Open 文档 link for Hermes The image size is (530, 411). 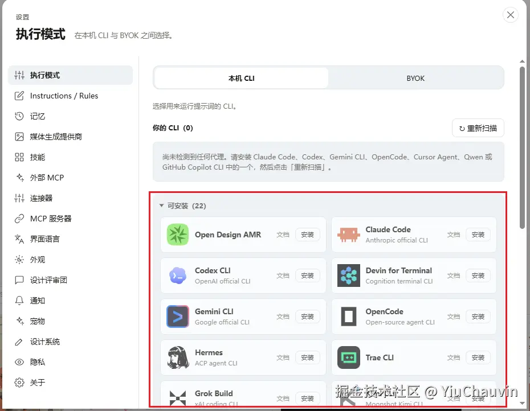pyautogui.click(x=283, y=357)
